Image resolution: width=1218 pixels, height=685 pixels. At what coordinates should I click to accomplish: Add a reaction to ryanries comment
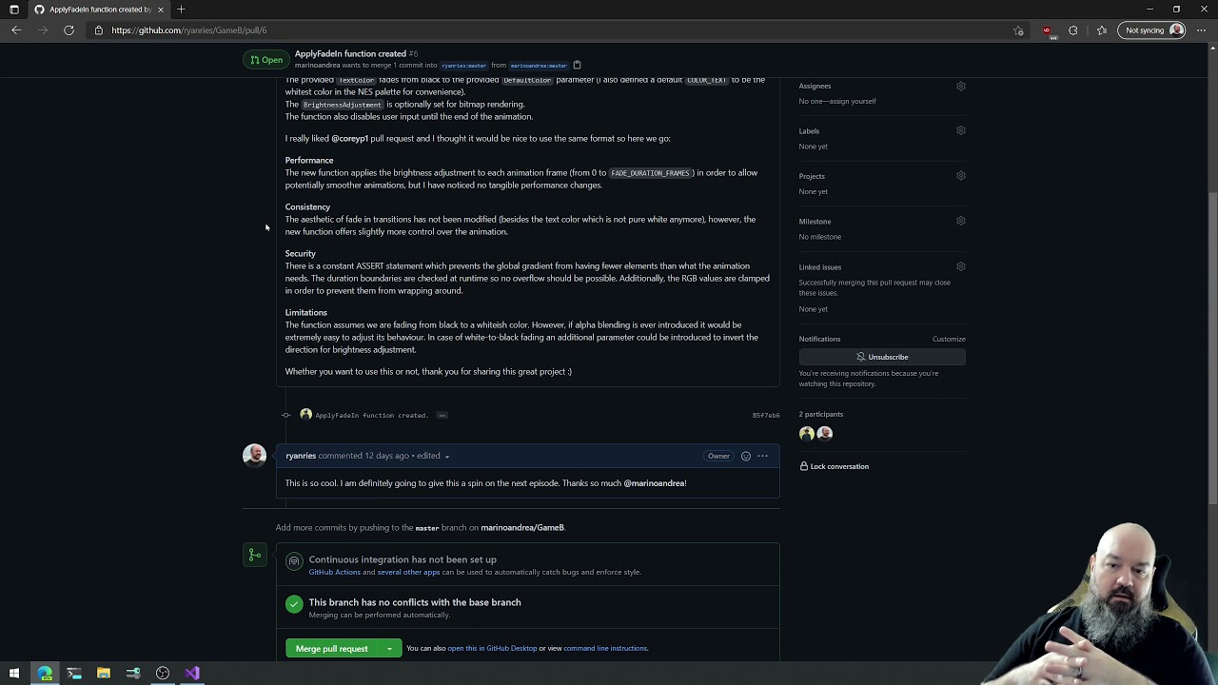746,456
